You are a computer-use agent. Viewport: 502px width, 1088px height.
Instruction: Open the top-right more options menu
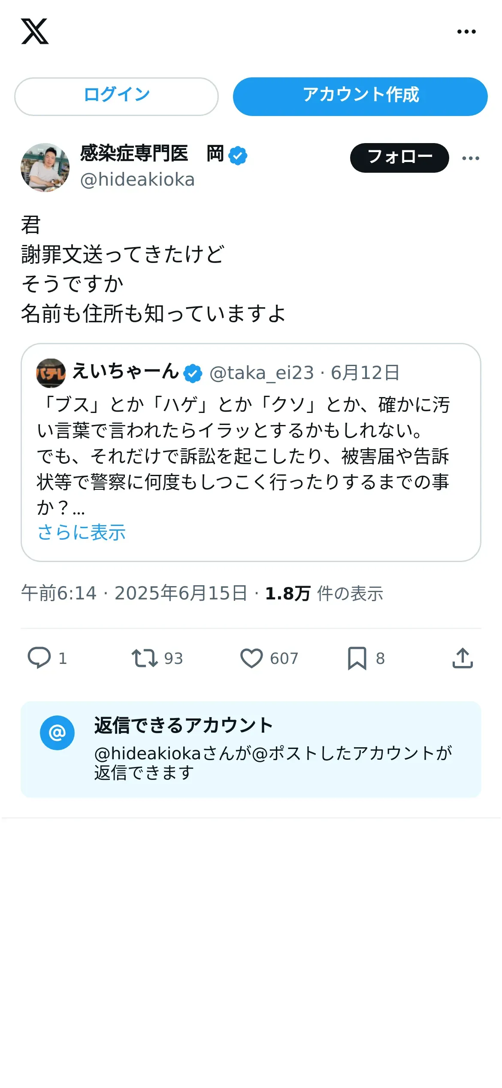(x=466, y=32)
